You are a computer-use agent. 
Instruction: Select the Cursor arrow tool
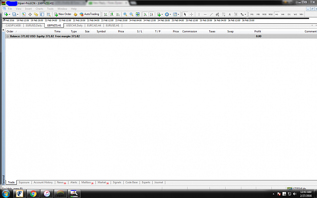point(185,14)
